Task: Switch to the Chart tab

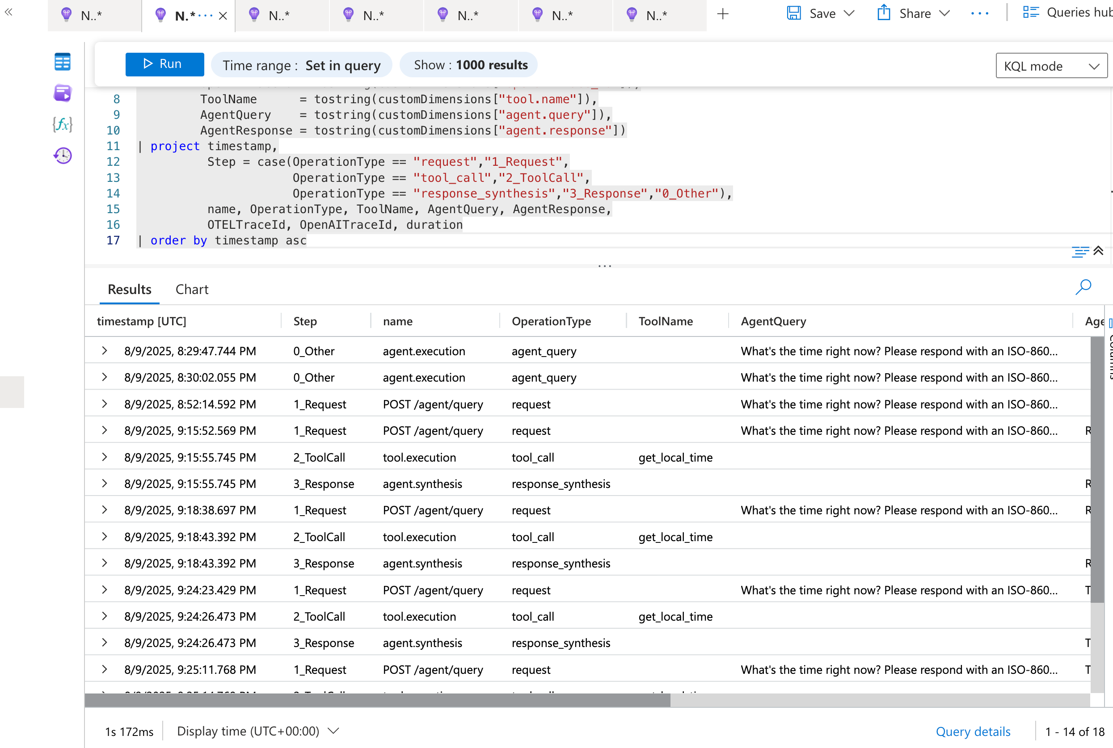Action: [192, 289]
